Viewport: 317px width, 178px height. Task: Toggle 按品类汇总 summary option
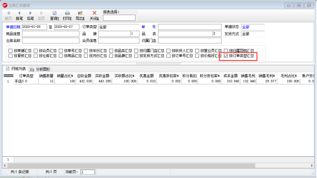click(x=111, y=51)
